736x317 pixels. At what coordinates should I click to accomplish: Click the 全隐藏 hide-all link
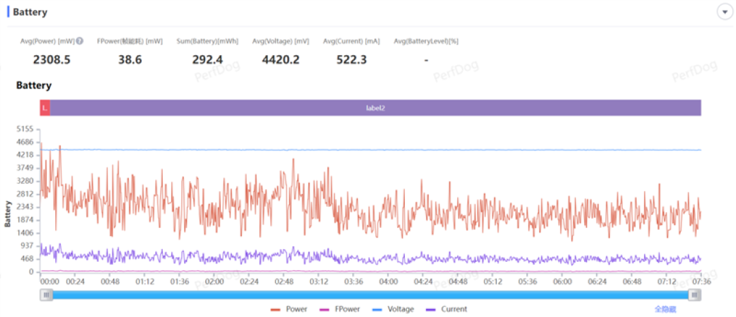(666, 310)
